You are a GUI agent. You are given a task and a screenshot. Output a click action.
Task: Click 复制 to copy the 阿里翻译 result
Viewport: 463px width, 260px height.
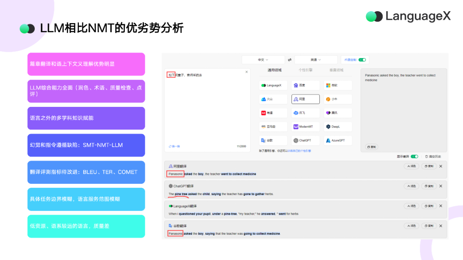pos(429,166)
